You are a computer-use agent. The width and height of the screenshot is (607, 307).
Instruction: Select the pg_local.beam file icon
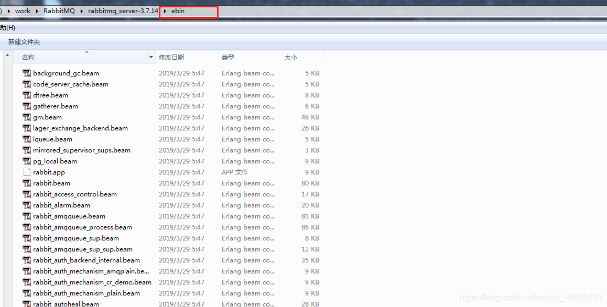click(x=27, y=161)
